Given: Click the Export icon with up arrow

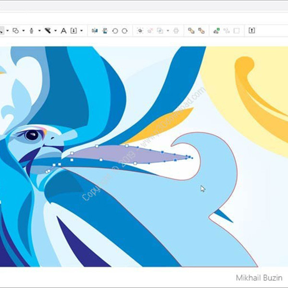Looking at the screenshot, I should pos(252,31).
